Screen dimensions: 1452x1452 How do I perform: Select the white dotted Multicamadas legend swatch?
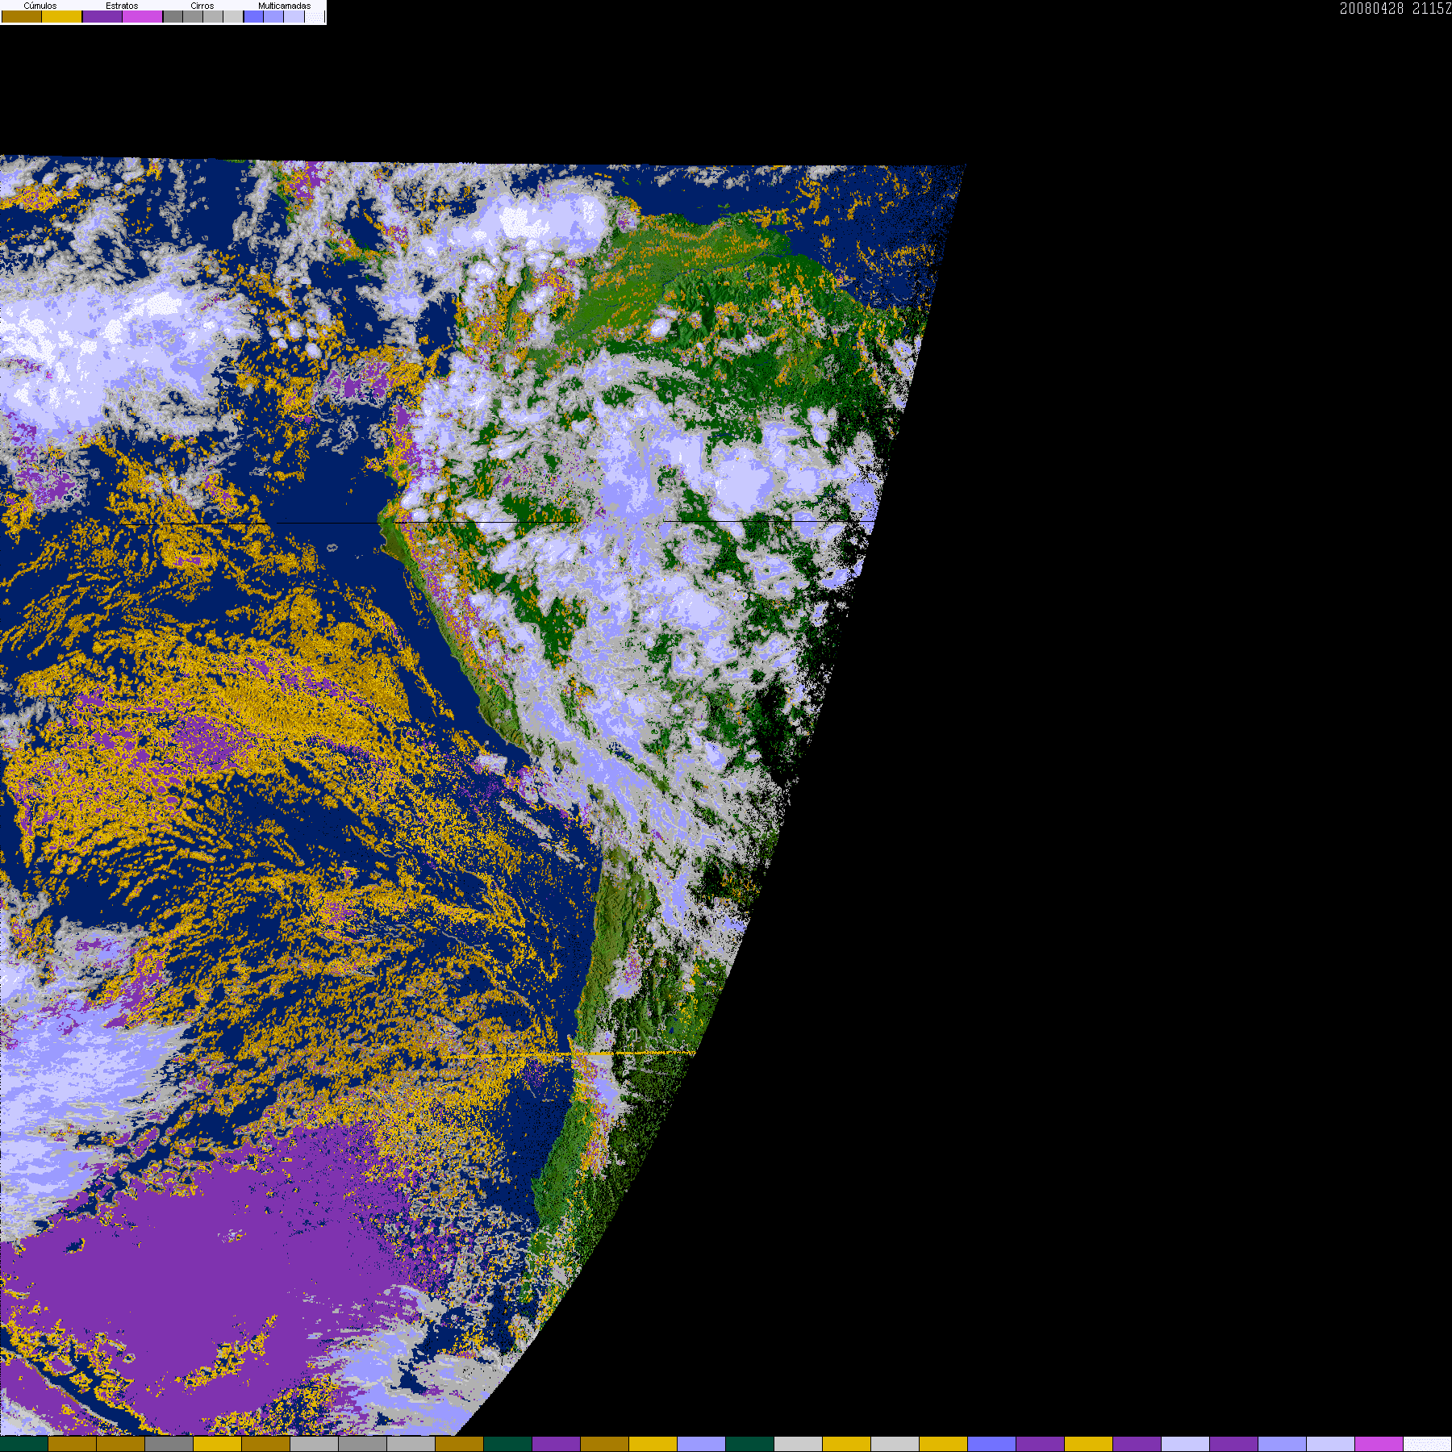[315, 16]
